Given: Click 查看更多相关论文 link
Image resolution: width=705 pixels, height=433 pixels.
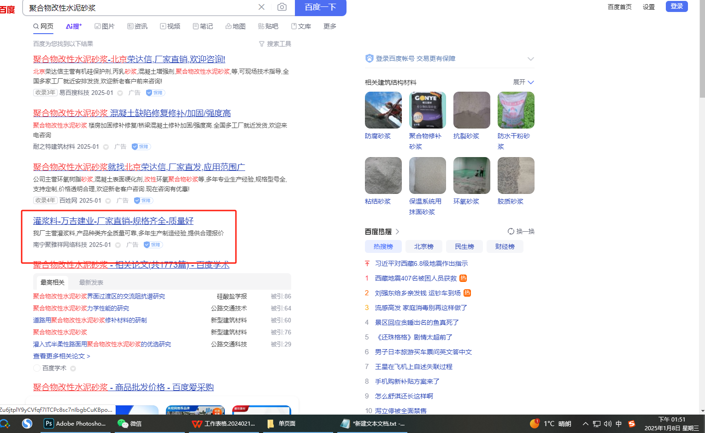Looking at the screenshot, I should point(62,356).
